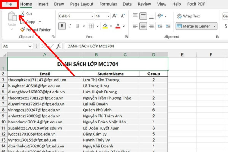Screen dimensions: 228x152
Task: Apply red Font Color
Action: [x=118, y=26]
